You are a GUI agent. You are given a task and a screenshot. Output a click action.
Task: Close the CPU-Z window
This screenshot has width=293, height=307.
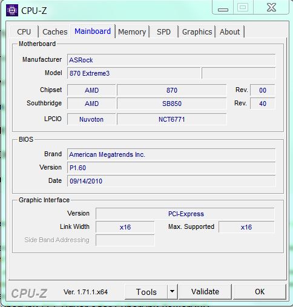271,8
